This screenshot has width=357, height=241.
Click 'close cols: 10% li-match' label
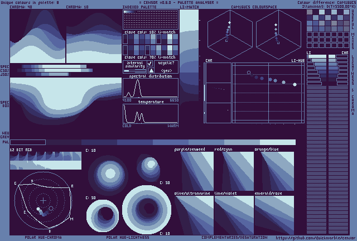coord(150,32)
